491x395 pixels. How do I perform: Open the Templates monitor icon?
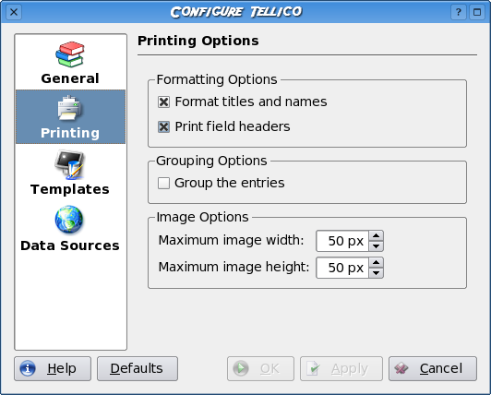tap(70, 164)
